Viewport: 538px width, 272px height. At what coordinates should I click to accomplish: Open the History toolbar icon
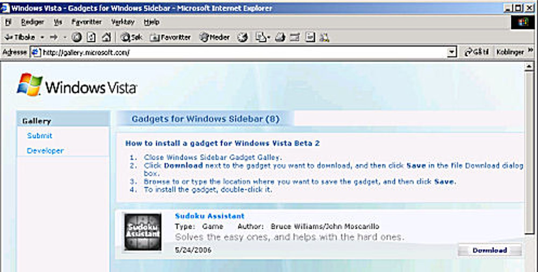point(242,37)
